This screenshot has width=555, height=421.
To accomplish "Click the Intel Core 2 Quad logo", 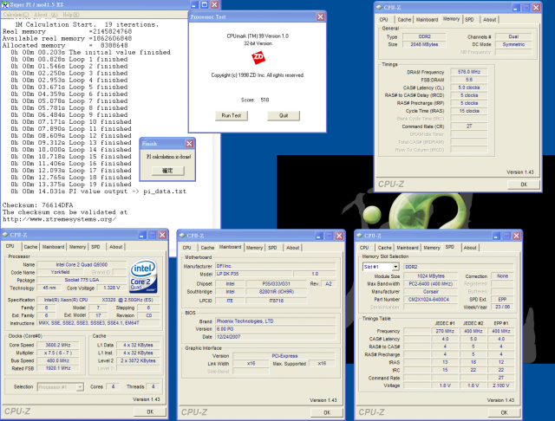I will point(143,276).
